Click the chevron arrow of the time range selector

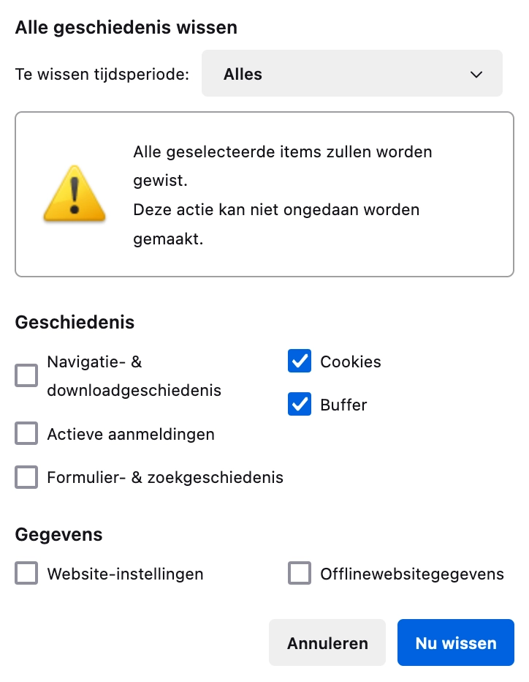coord(476,74)
